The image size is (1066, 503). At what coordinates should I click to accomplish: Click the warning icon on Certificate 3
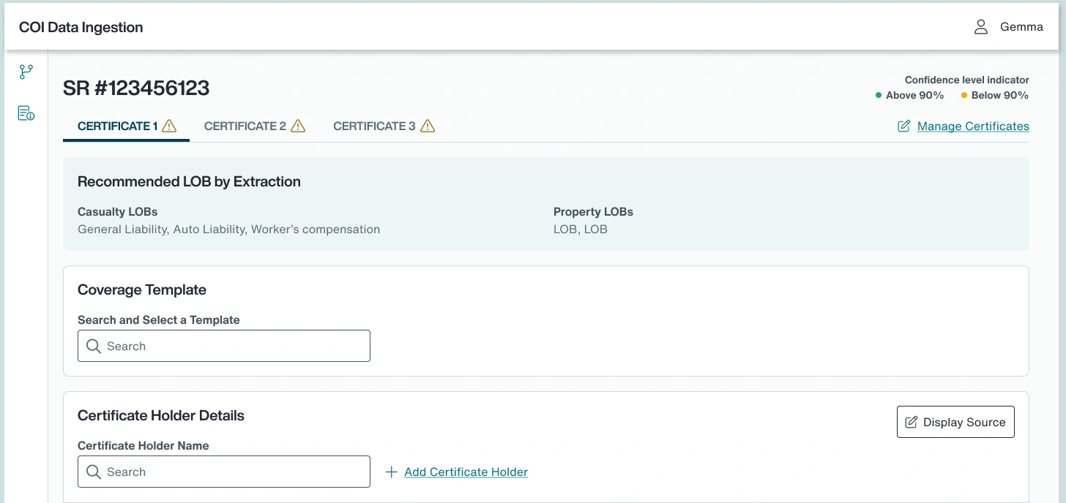tap(428, 126)
